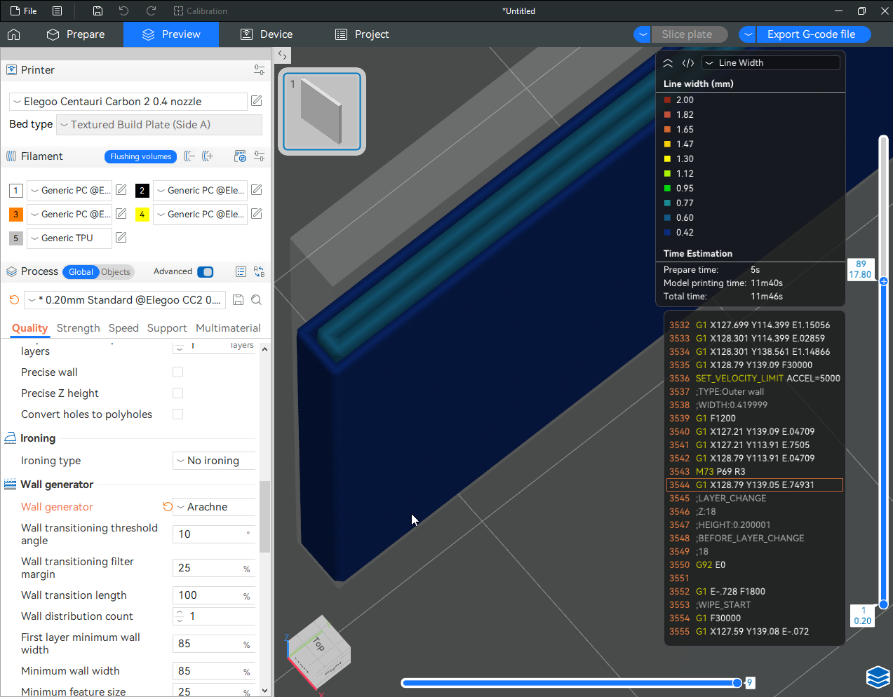893x697 pixels.
Task: Search process settings with magnifier icon
Action: tap(257, 300)
